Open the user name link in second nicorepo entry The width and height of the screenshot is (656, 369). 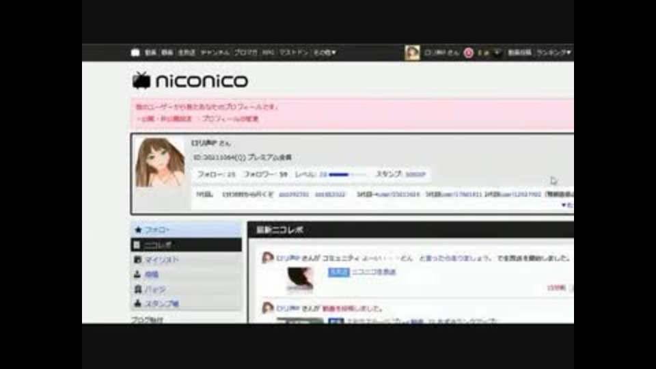(x=288, y=308)
